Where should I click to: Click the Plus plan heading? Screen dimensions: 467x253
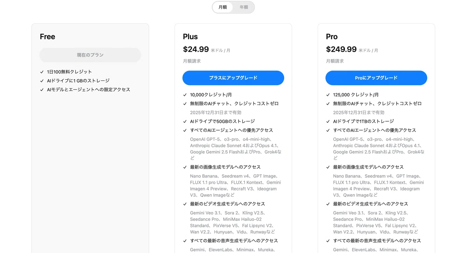190,37
